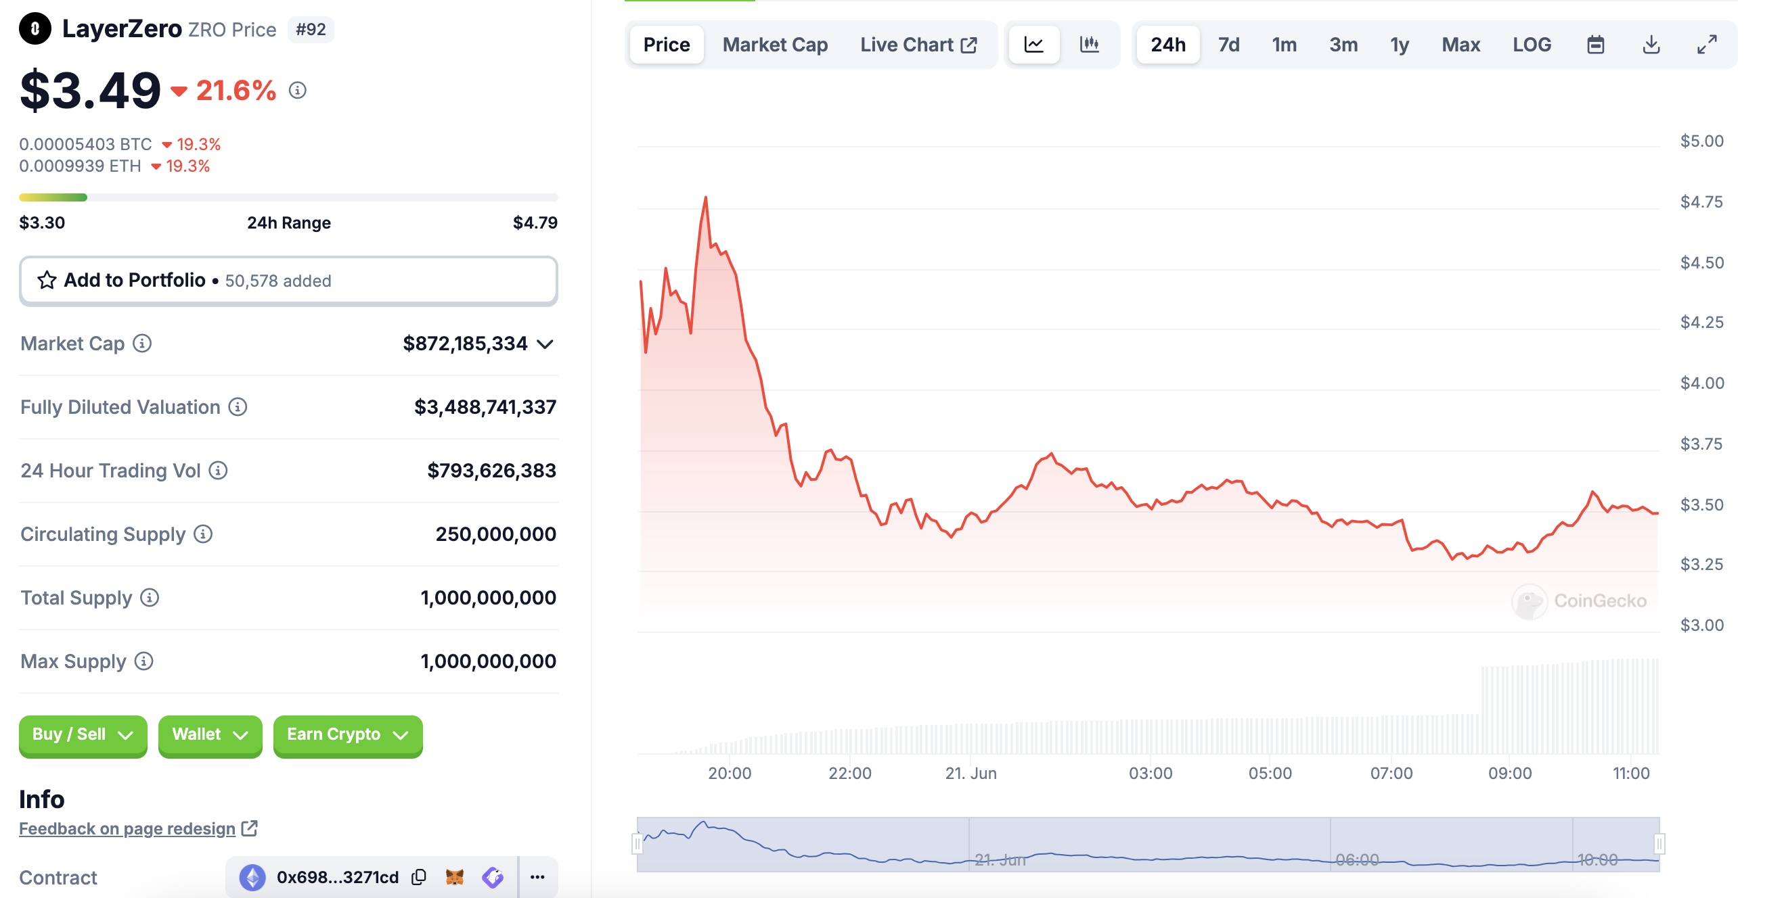Click the right handle of the chart range navigator

[x=1659, y=844]
